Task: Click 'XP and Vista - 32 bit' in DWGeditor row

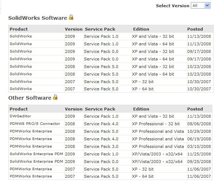Action: pos(153,116)
